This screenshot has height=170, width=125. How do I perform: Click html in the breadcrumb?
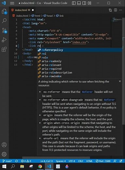tap(38, 16)
